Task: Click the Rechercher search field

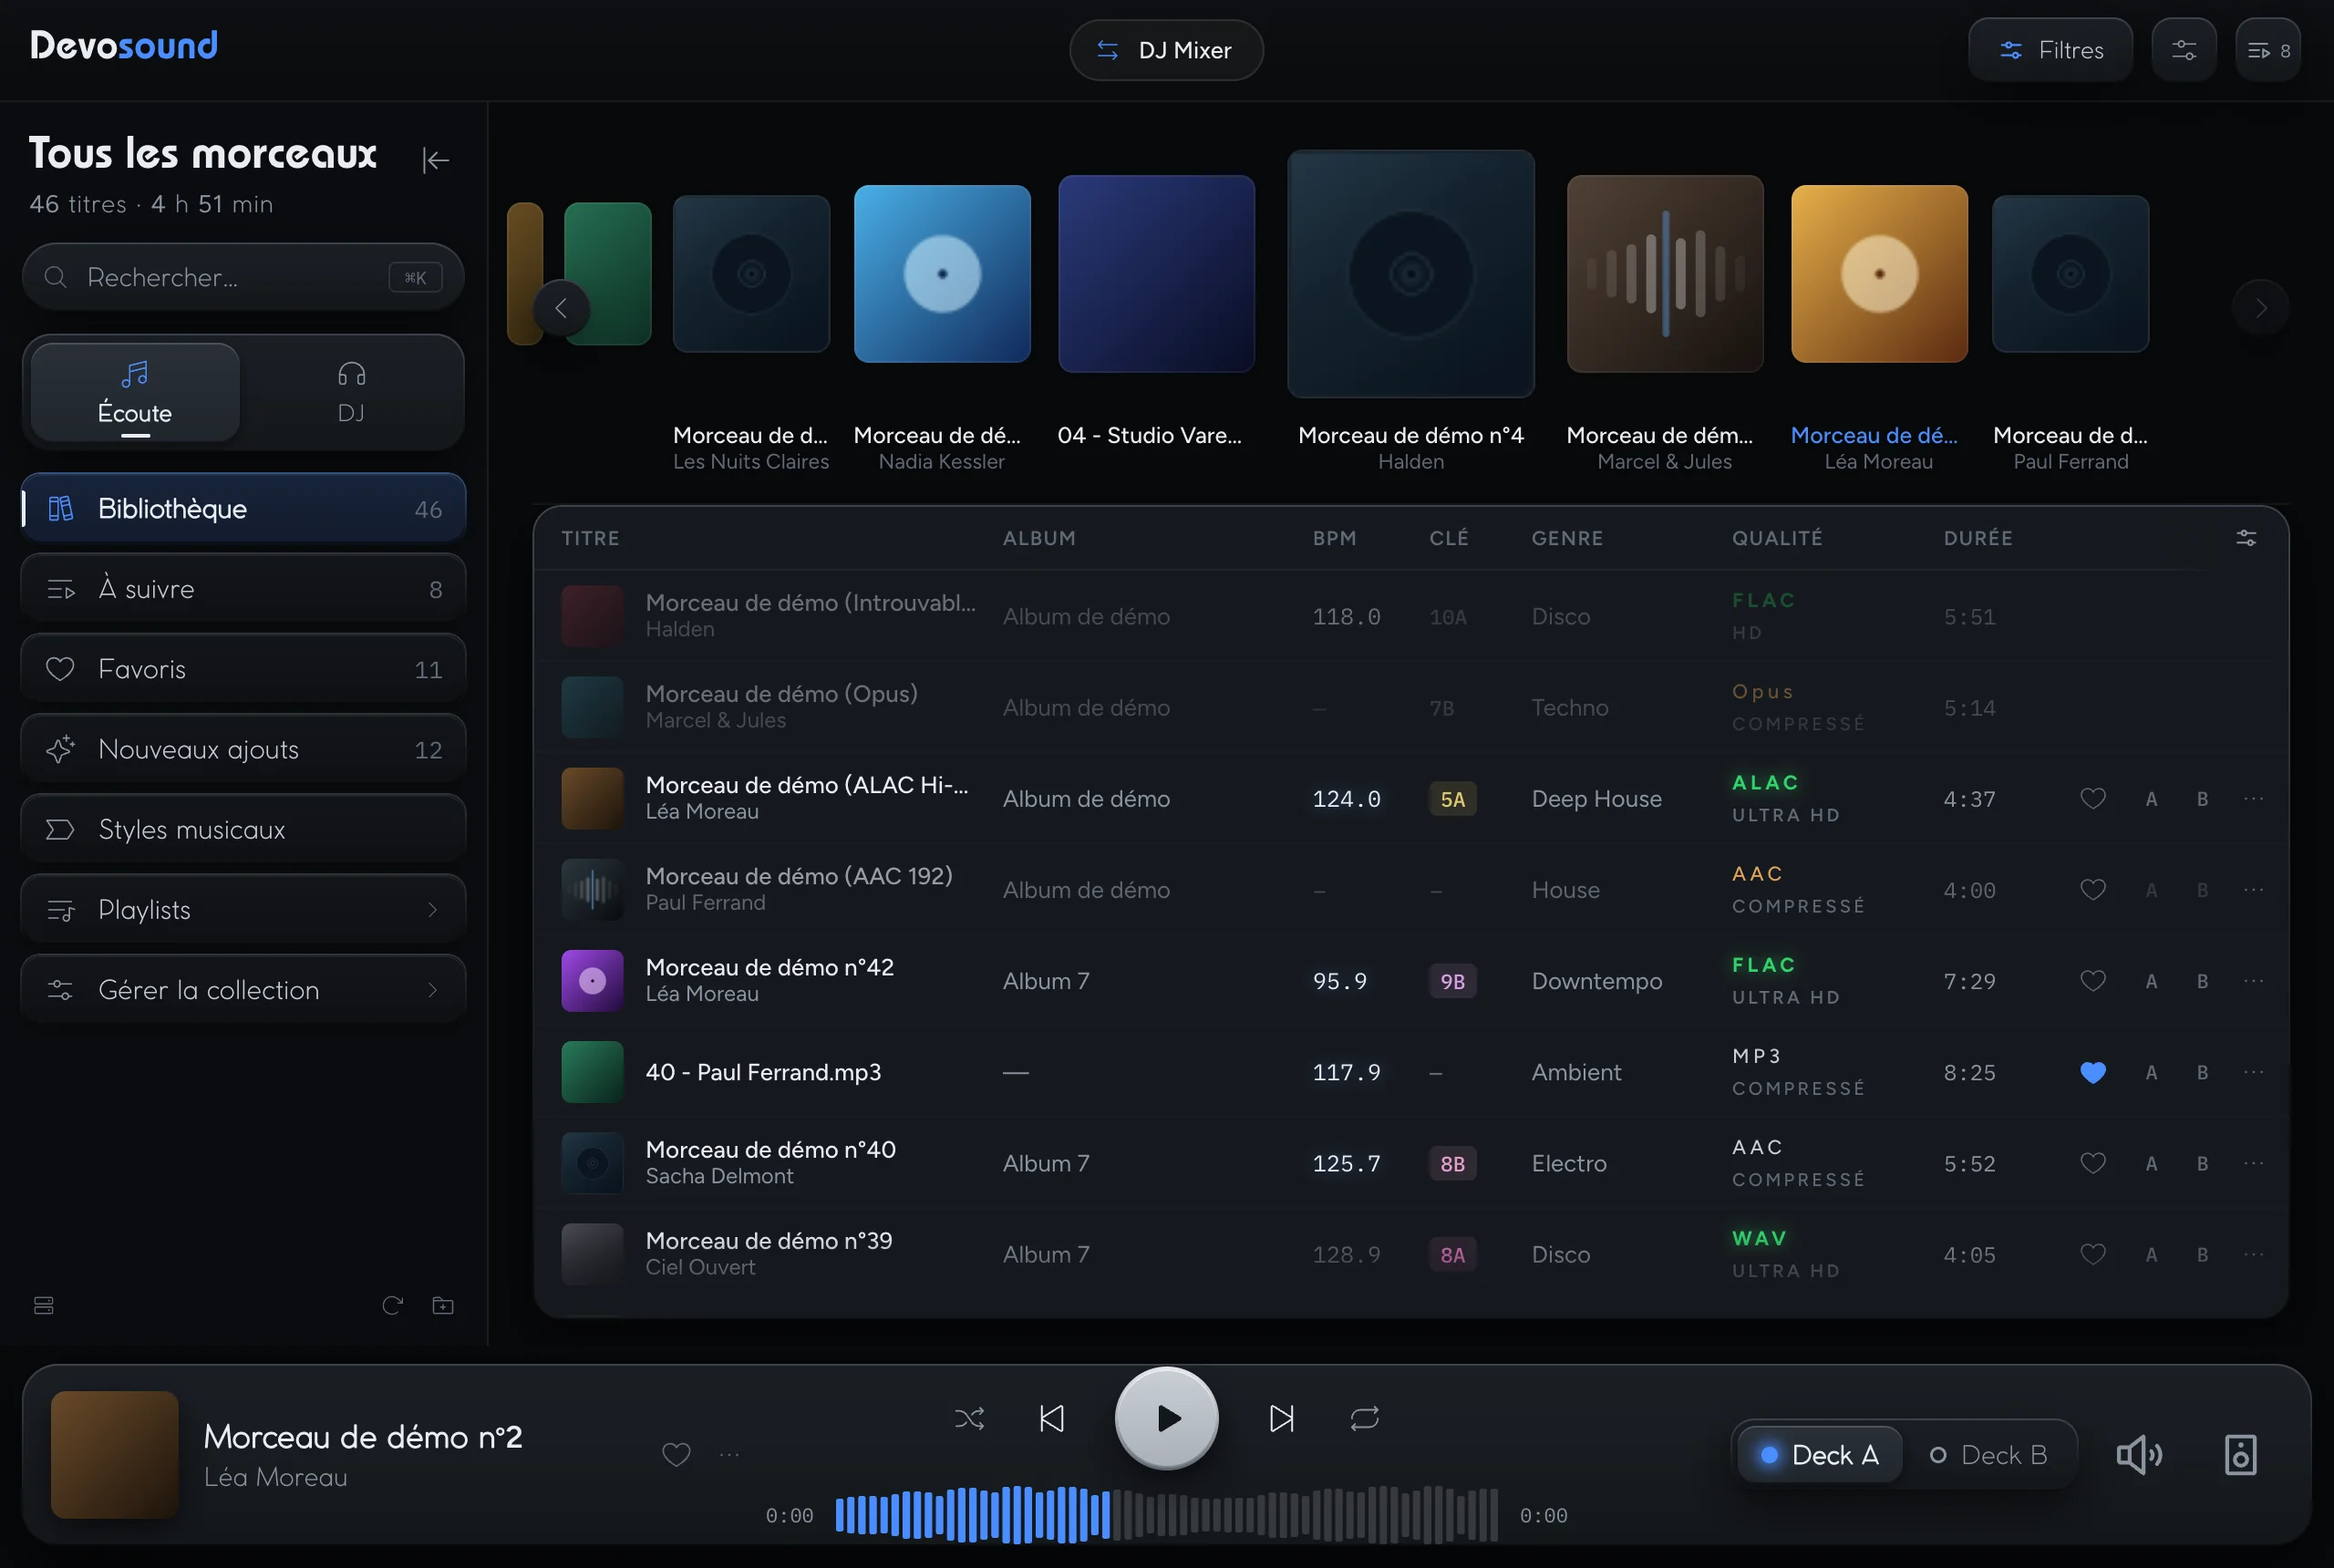Action: pos(243,277)
